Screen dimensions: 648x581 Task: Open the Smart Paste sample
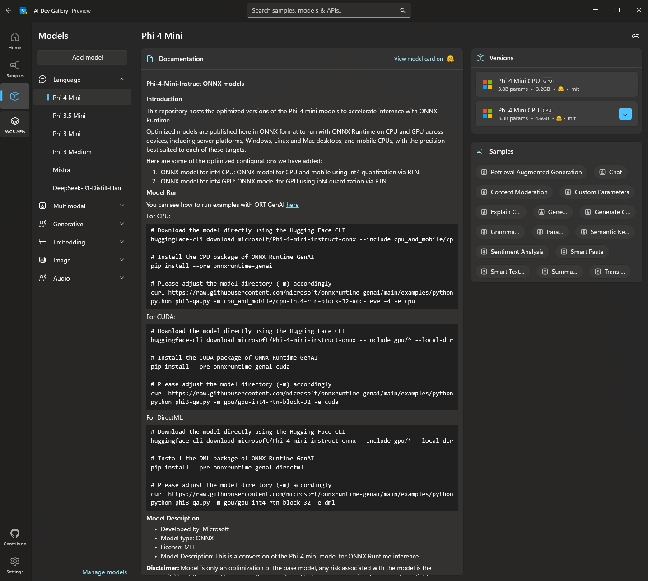click(x=582, y=252)
